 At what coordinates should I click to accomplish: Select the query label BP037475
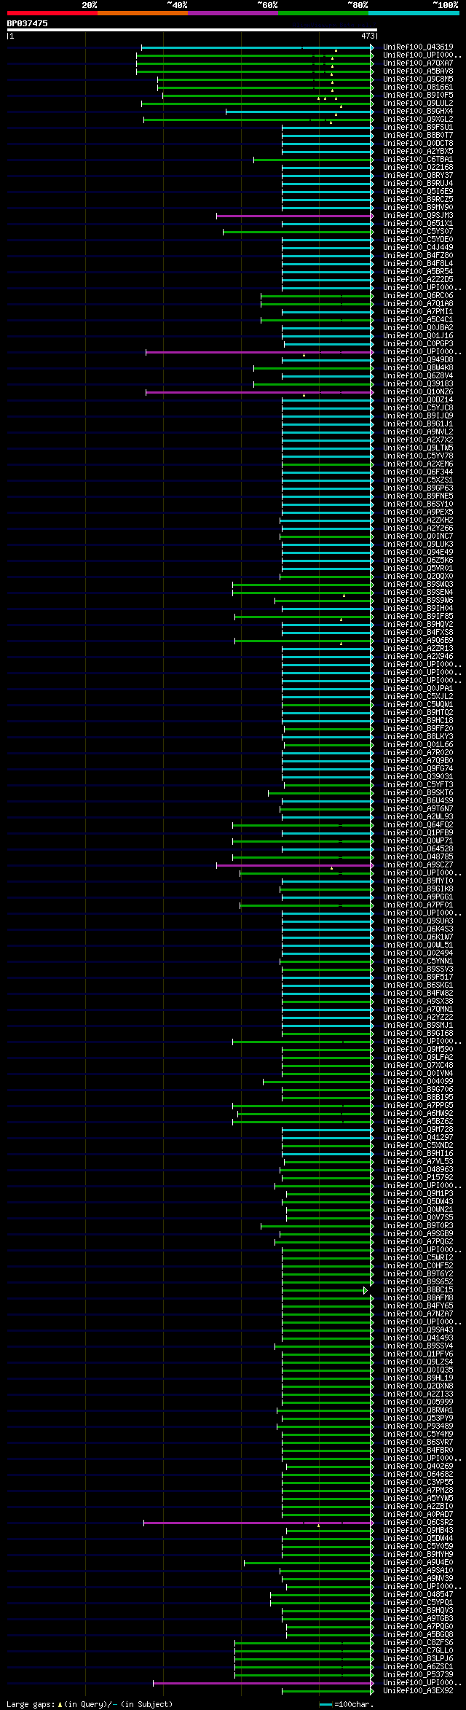(28, 23)
